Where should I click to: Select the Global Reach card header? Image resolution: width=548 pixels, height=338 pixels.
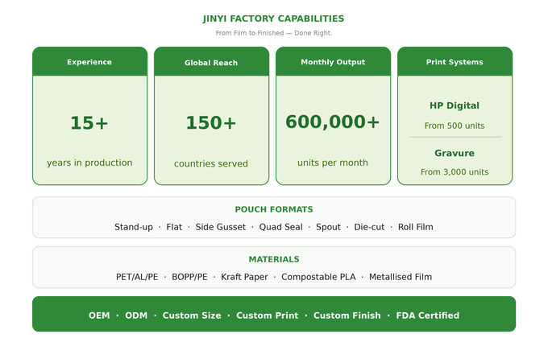point(211,61)
